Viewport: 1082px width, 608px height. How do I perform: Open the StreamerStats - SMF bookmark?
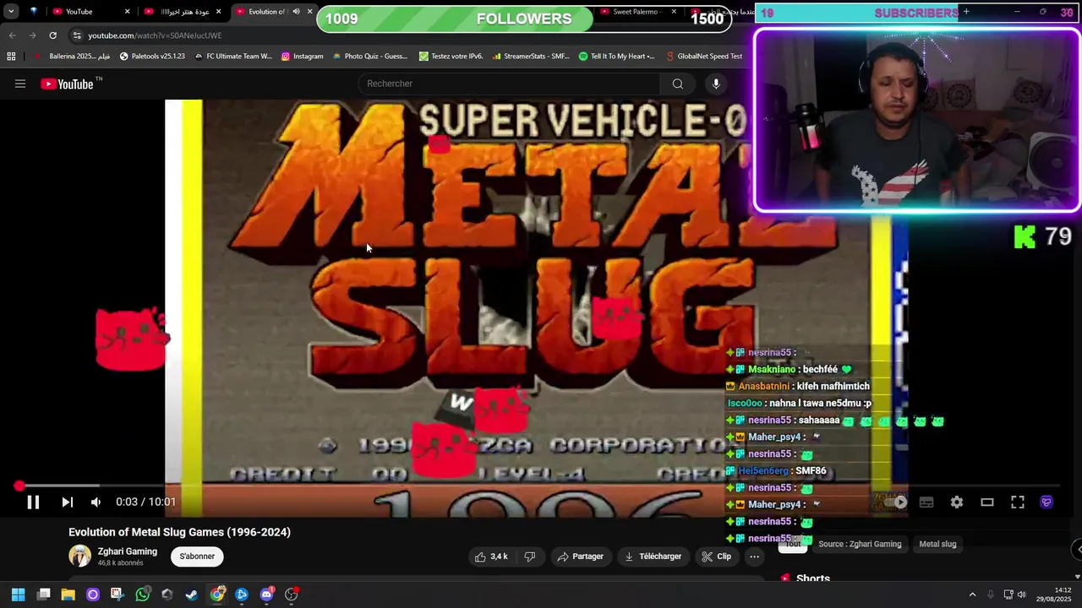531,57
